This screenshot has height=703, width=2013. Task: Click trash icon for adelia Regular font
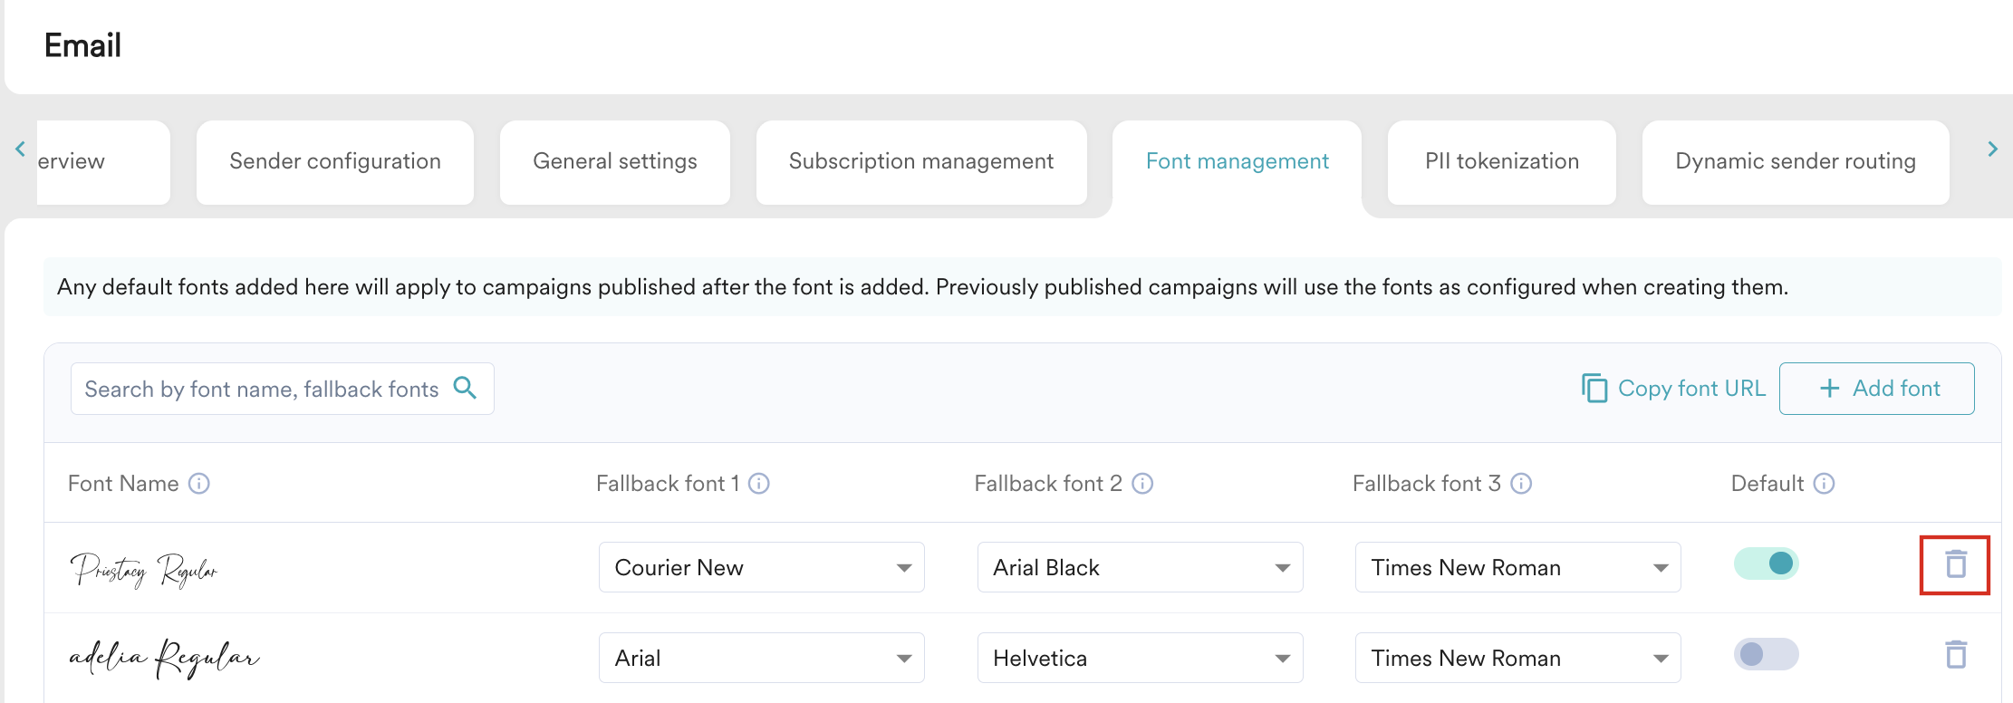[1955, 654]
